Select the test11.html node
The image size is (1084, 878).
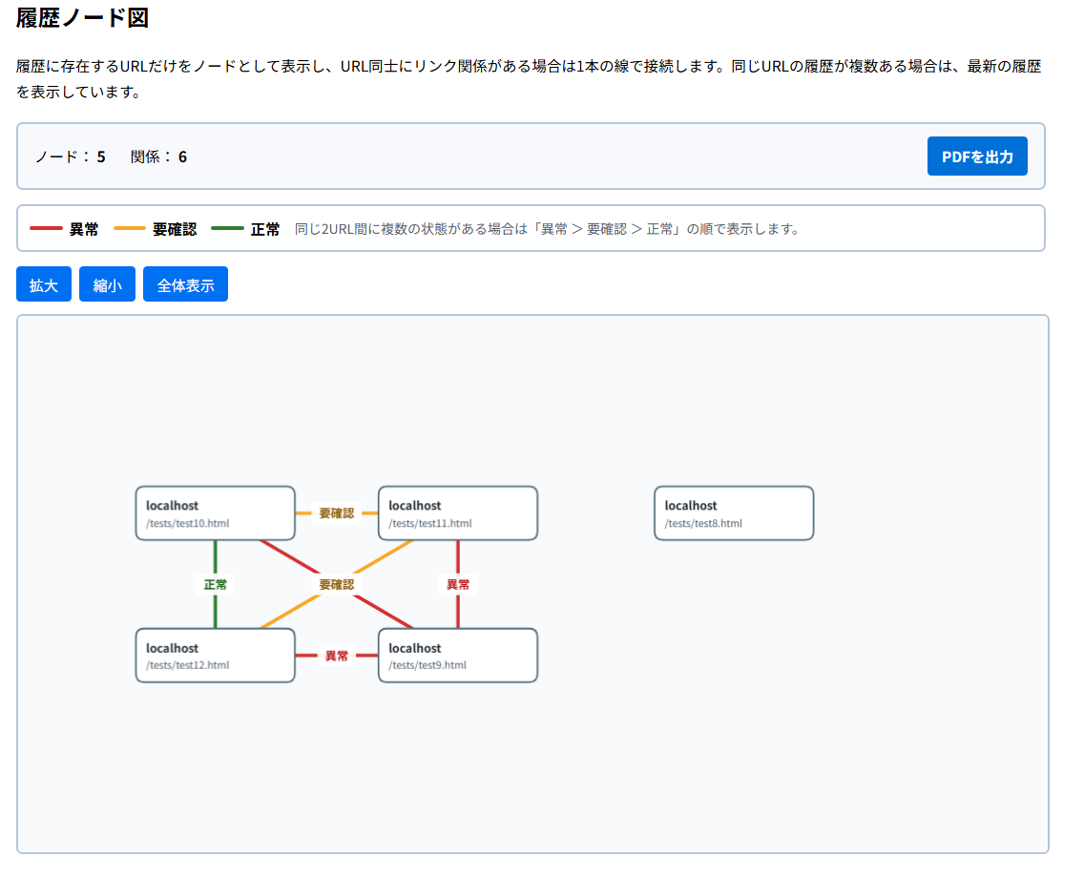pyautogui.click(x=458, y=513)
